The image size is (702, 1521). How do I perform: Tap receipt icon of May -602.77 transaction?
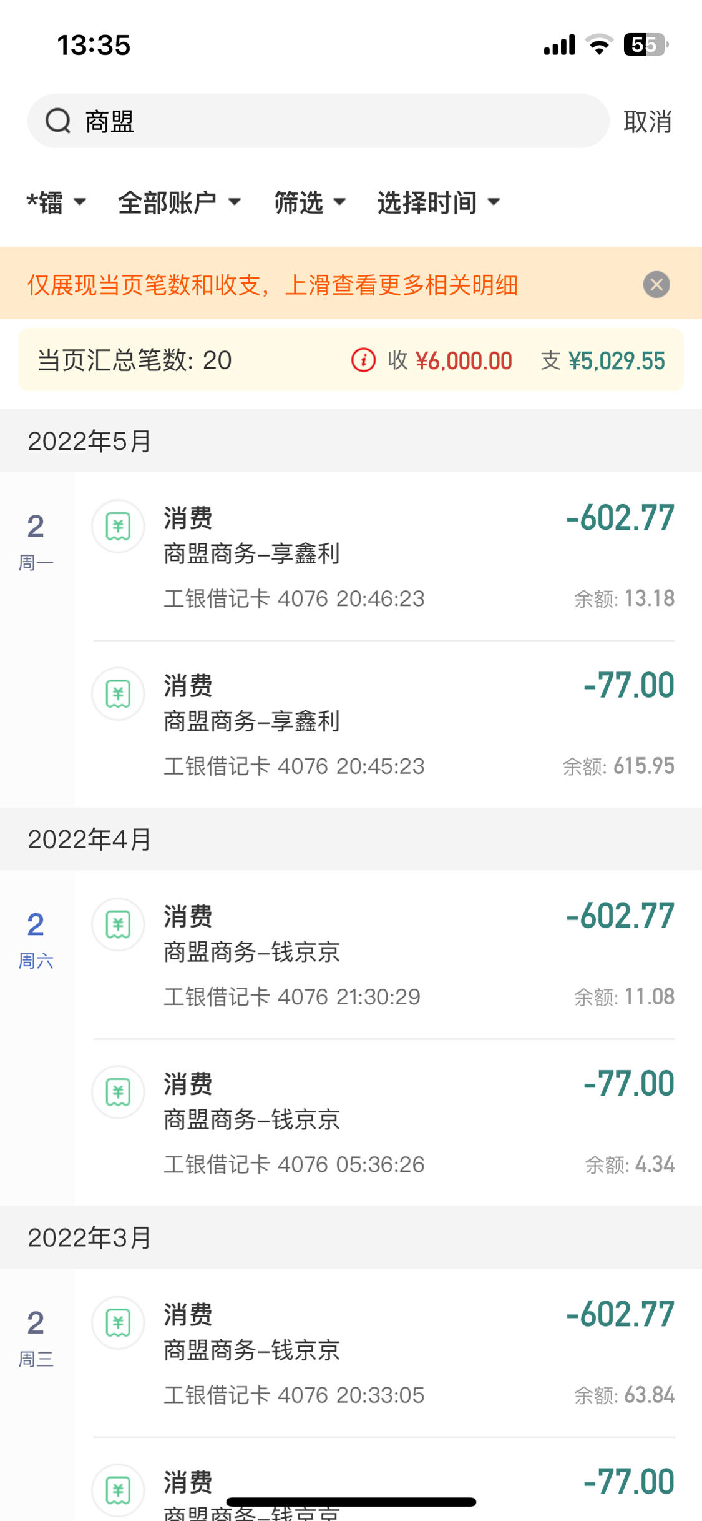tap(118, 527)
